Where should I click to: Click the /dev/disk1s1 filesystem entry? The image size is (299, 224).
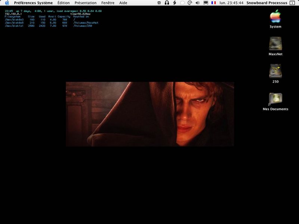coord(14,26)
